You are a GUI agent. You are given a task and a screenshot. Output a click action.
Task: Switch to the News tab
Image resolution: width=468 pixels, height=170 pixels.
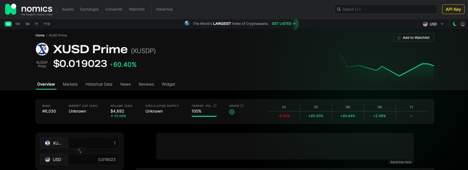tap(126, 84)
